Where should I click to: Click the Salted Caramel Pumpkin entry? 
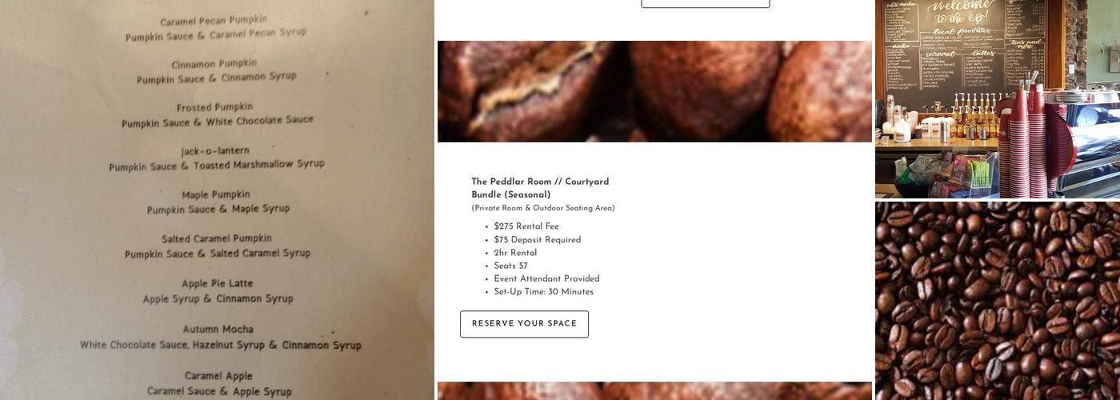coord(217,246)
